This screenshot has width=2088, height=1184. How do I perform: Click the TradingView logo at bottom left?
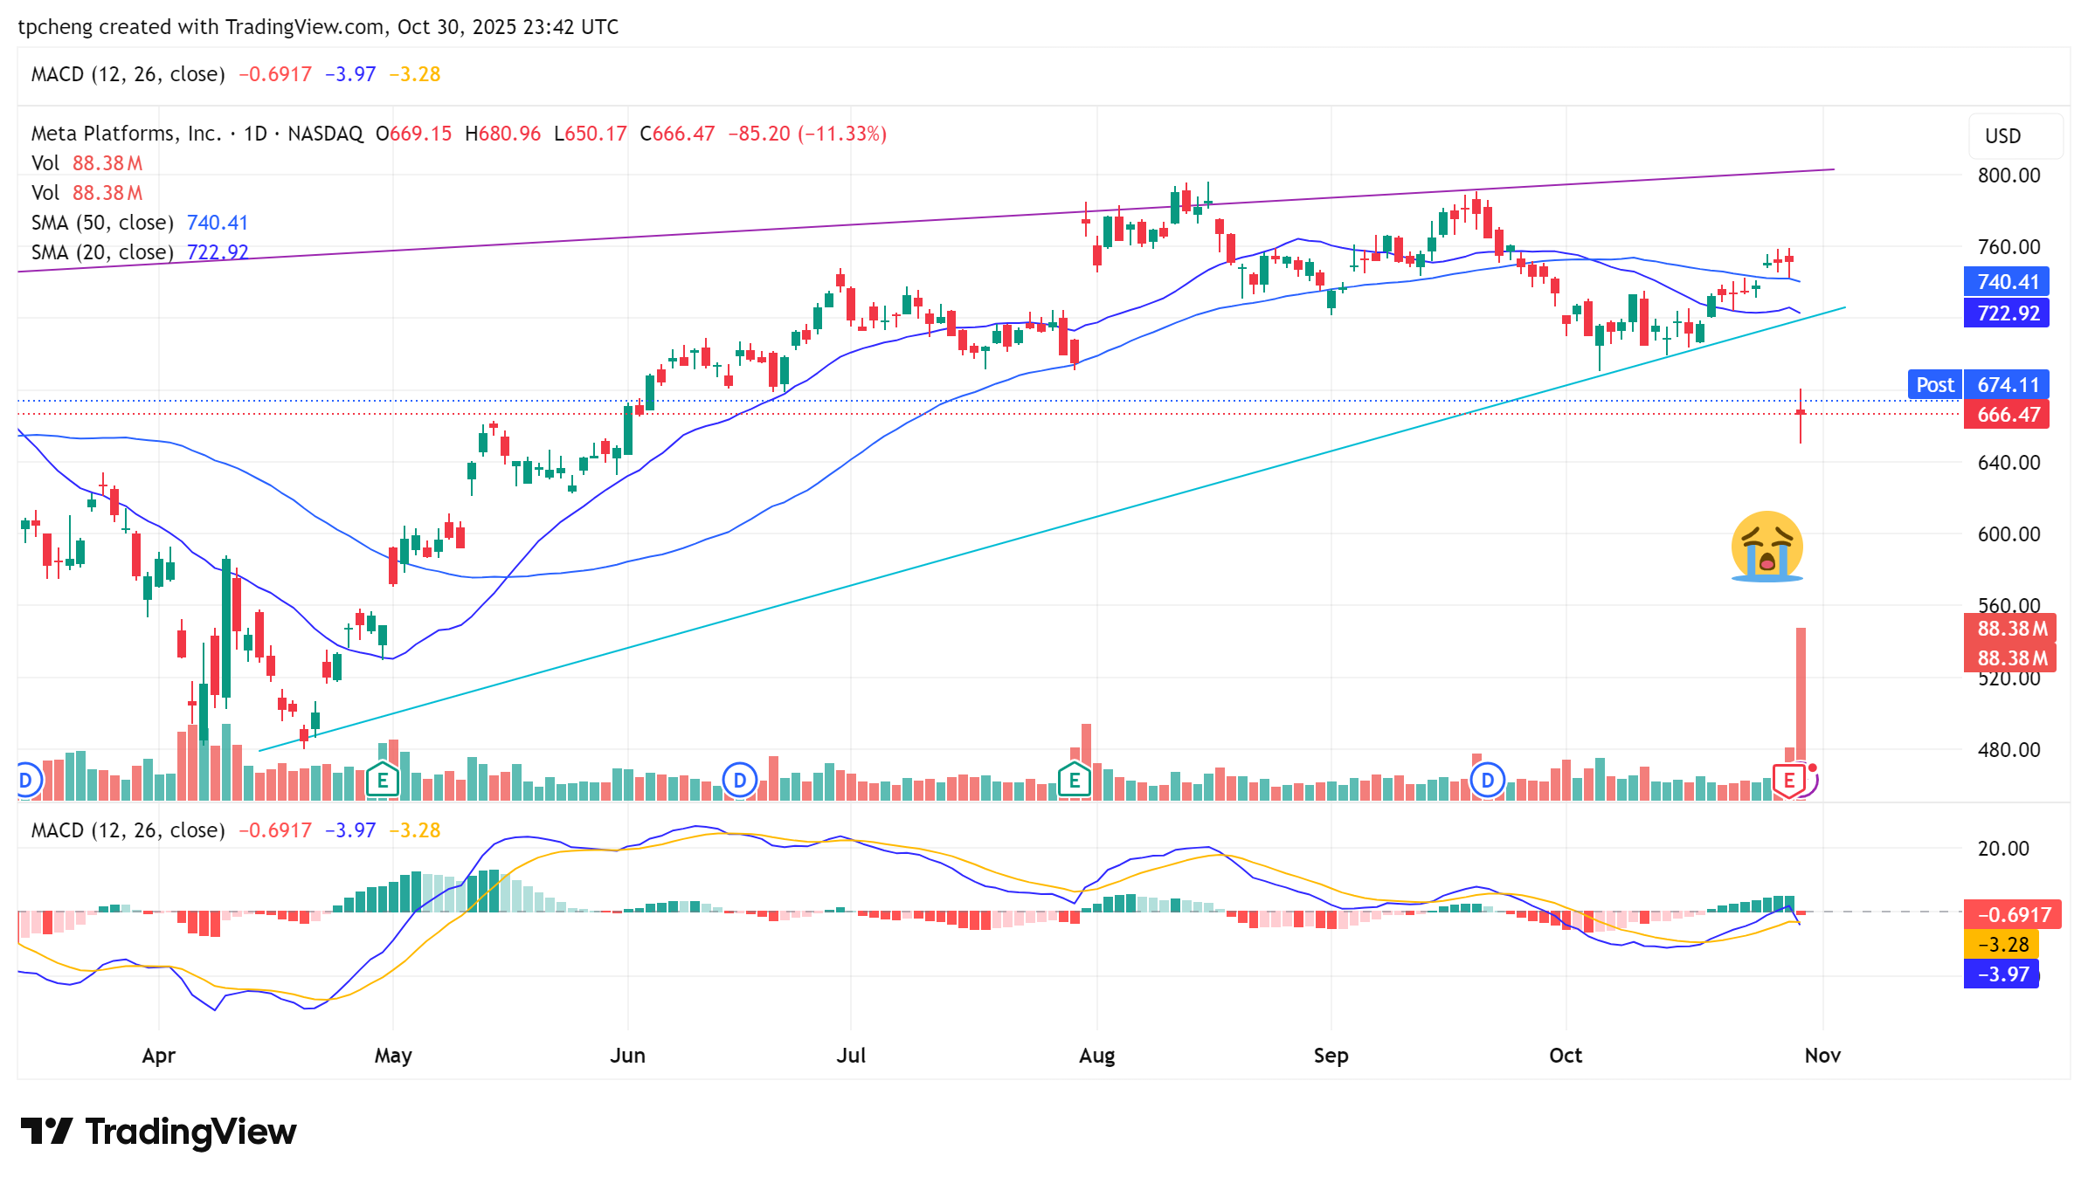tap(158, 1132)
